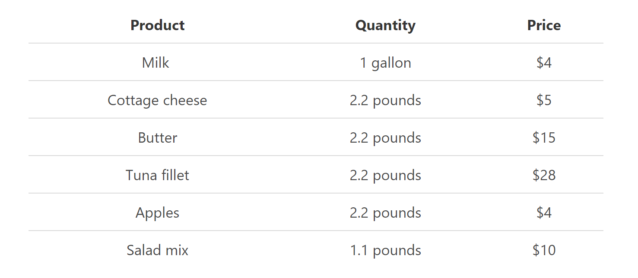Select Cottage cheese 2.2 pounds quantity
Image resolution: width=638 pixels, height=278 pixels.
tap(385, 100)
